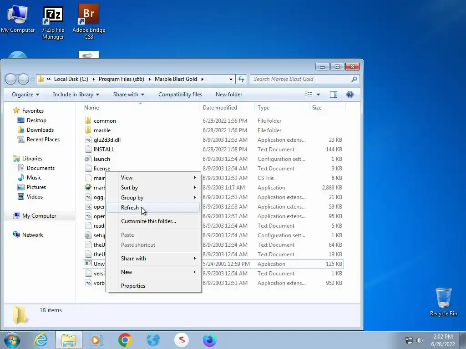Sort by the Date modified column header
This screenshot has width=466, height=349.
tap(227, 107)
